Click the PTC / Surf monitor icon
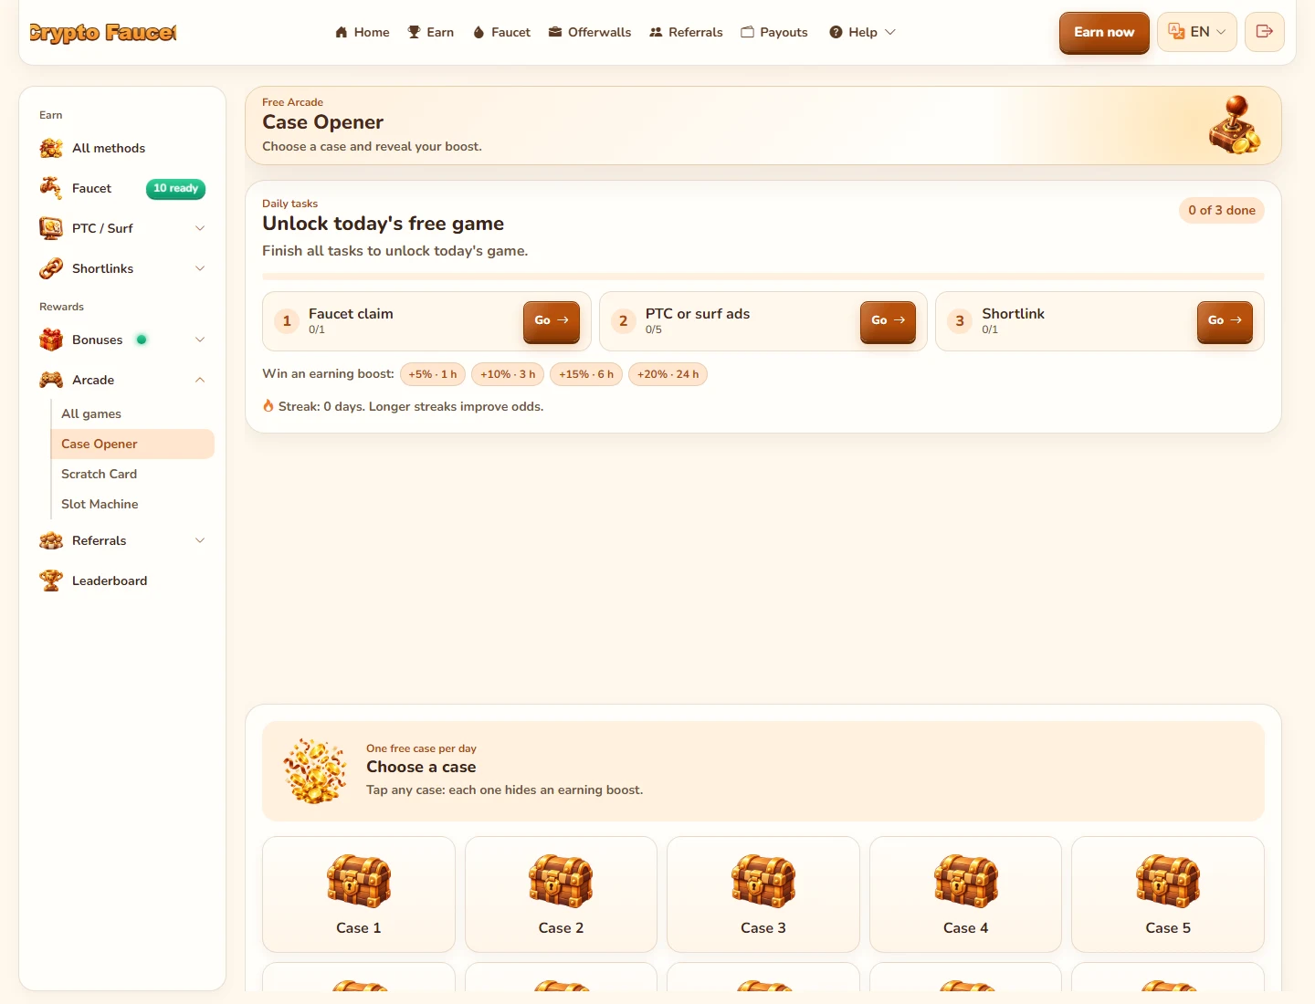1315x1004 pixels. [51, 228]
